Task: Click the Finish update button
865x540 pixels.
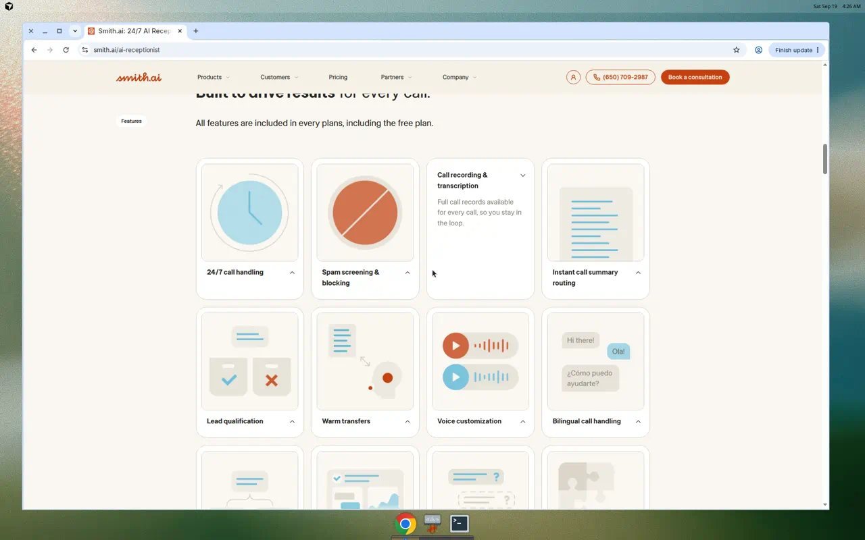Action: click(796, 50)
